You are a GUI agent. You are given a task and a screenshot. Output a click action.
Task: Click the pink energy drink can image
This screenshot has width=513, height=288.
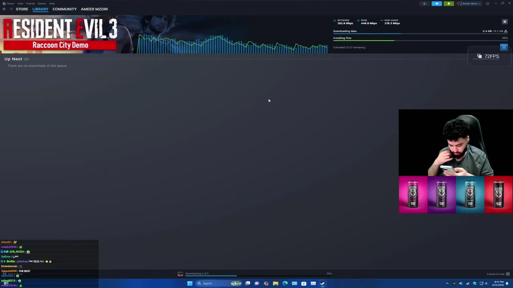(413, 195)
